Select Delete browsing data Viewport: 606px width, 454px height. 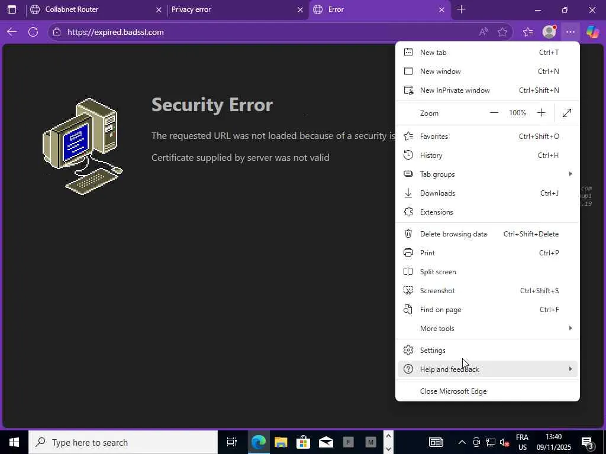(488, 234)
